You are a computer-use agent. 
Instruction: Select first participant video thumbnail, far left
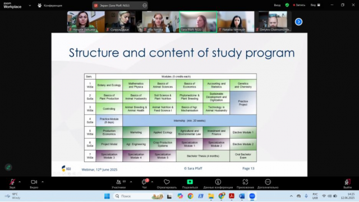pyautogui.click(x=86, y=22)
